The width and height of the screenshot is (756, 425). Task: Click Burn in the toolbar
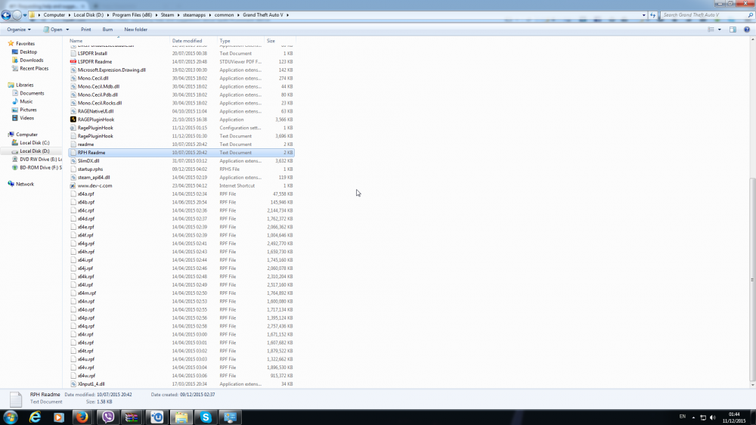[107, 29]
